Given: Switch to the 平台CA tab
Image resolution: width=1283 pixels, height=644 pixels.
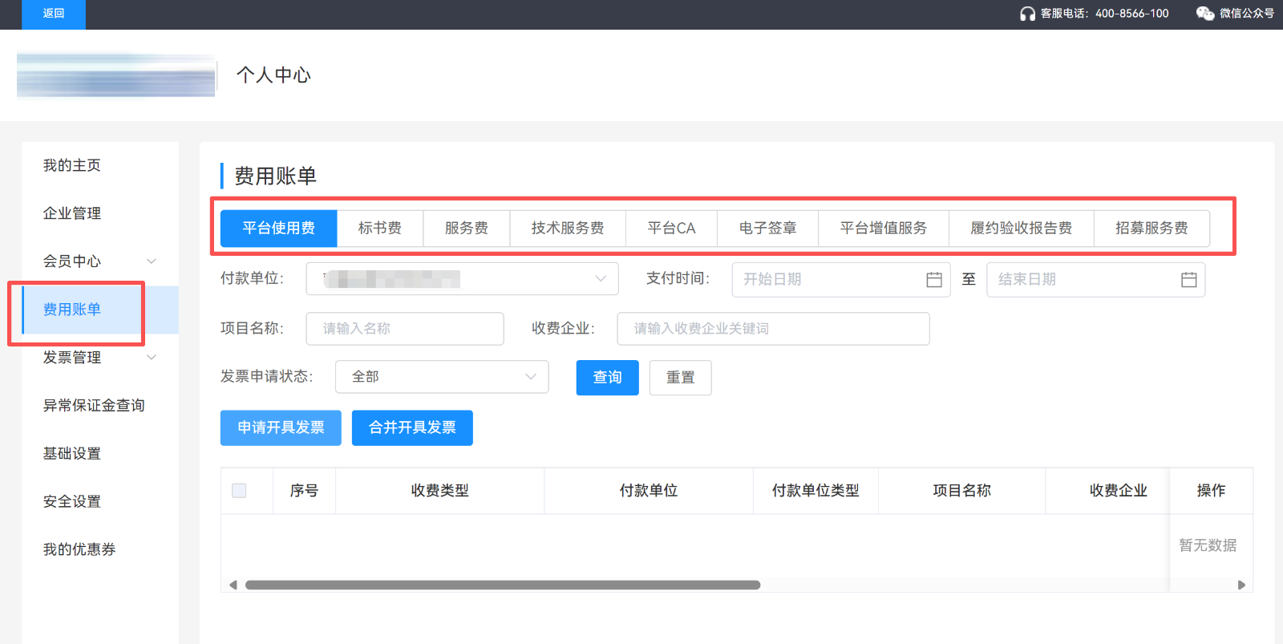Looking at the screenshot, I should [x=672, y=229].
